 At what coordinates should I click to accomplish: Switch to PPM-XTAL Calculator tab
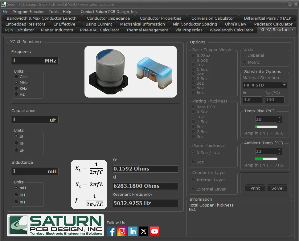(100, 30)
